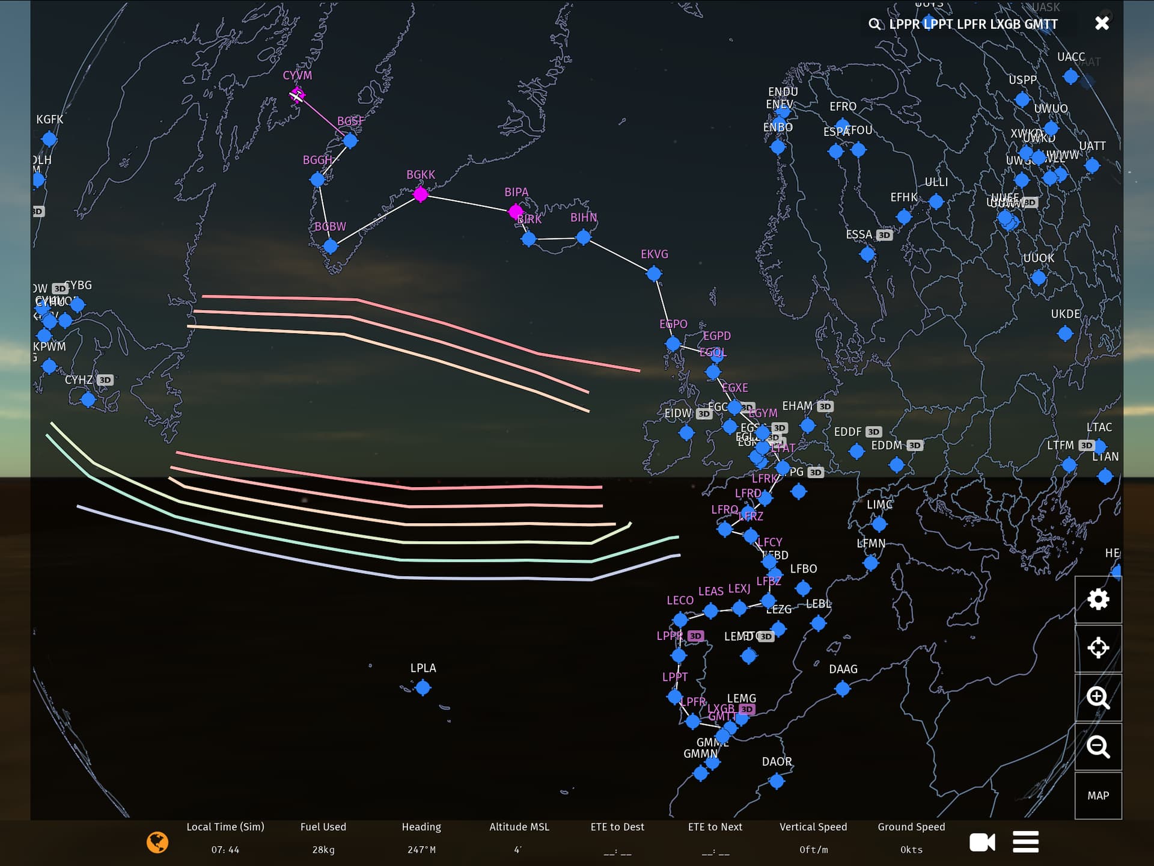This screenshot has height=866, width=1154.
Task: Zoom out with magnifier minus icon
Action: [x=1098, y=747]
